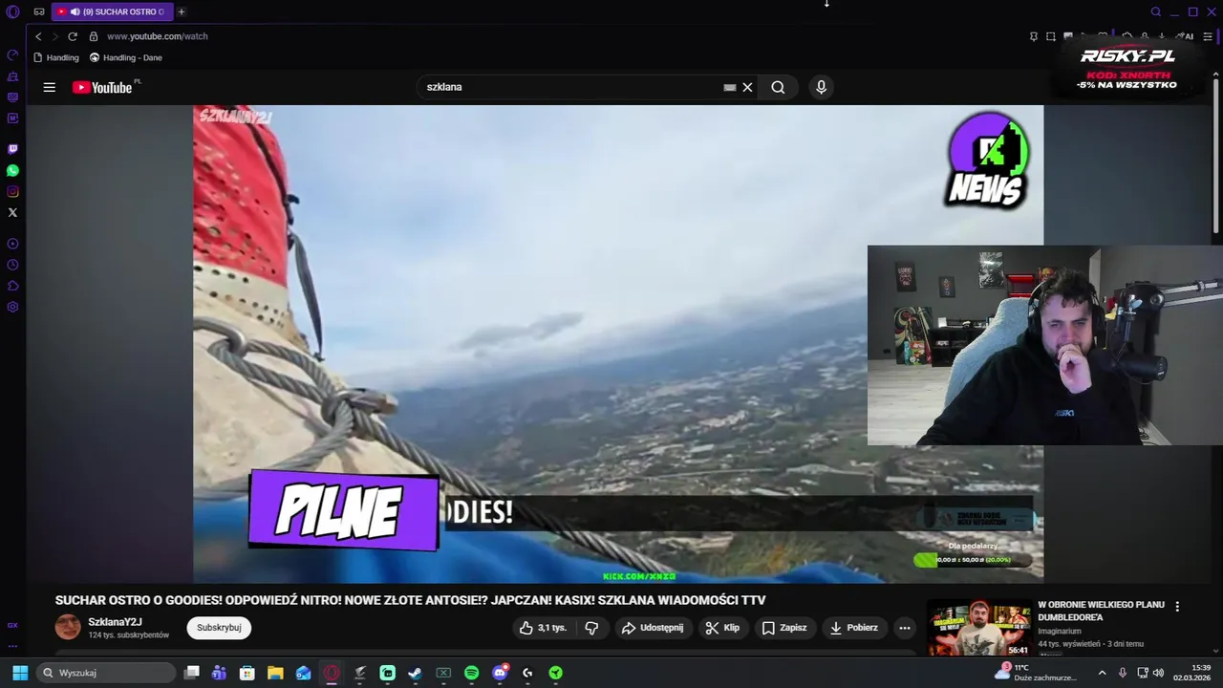
Task: Download video with Pobierz button
Action: [854, 628]
